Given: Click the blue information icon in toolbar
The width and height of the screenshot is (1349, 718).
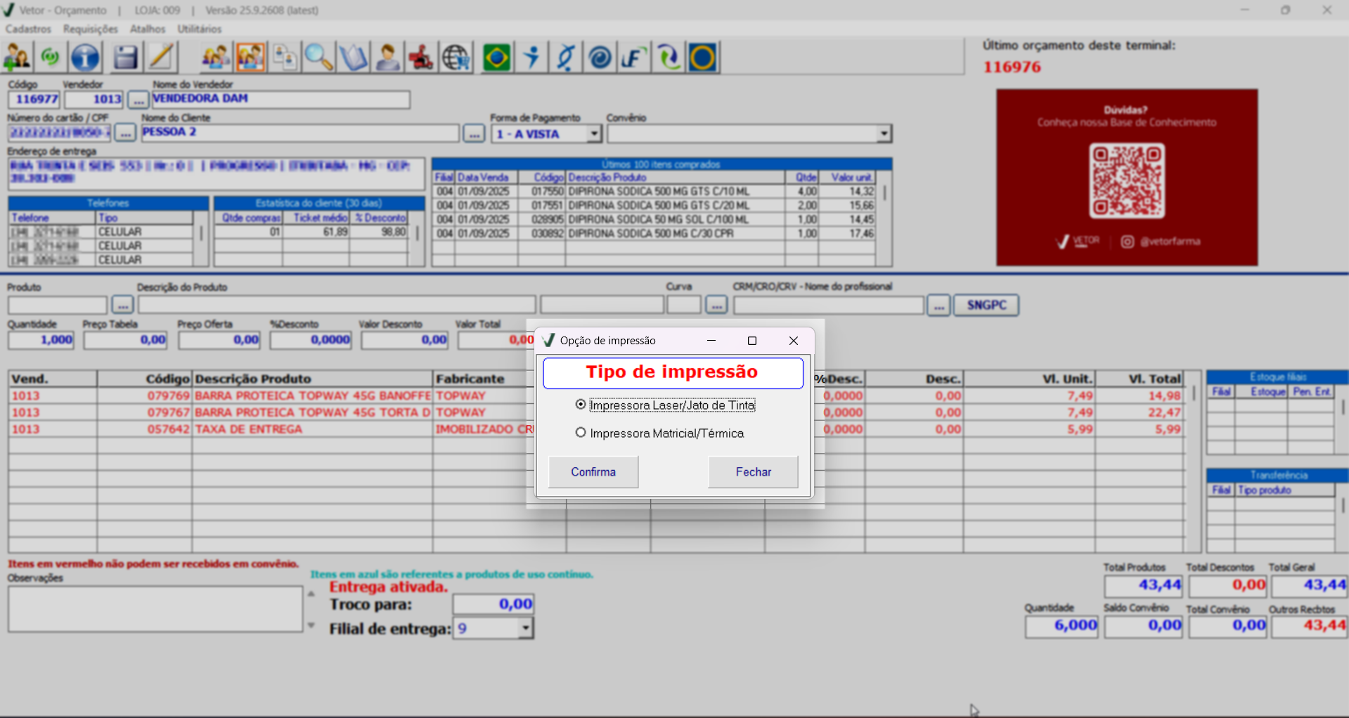Looking at the screenshot, I should coord(85,58).
